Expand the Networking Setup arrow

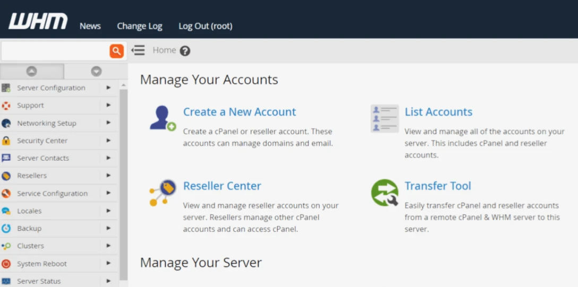pyautogui.click(x=108, y=123)
